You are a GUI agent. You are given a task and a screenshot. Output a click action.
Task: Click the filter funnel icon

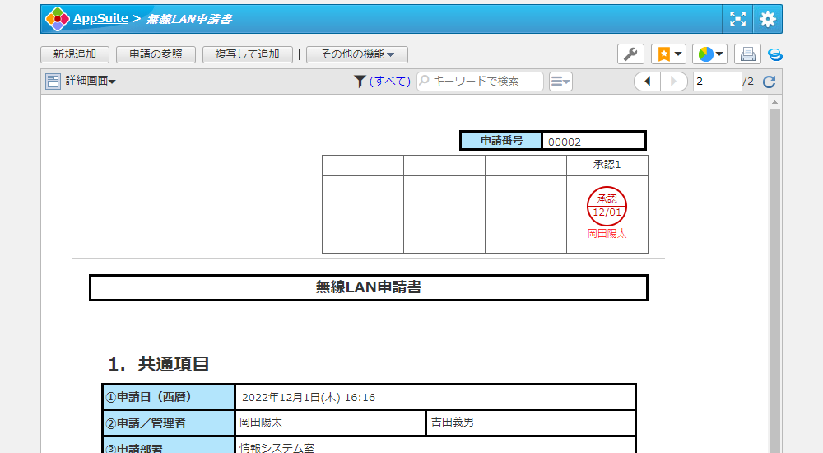(x=360, y=82)
